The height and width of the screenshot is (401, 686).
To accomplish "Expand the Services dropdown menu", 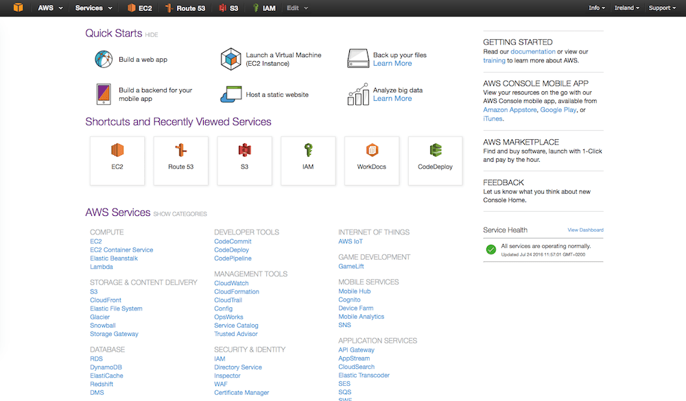I will tap(93, 8).
